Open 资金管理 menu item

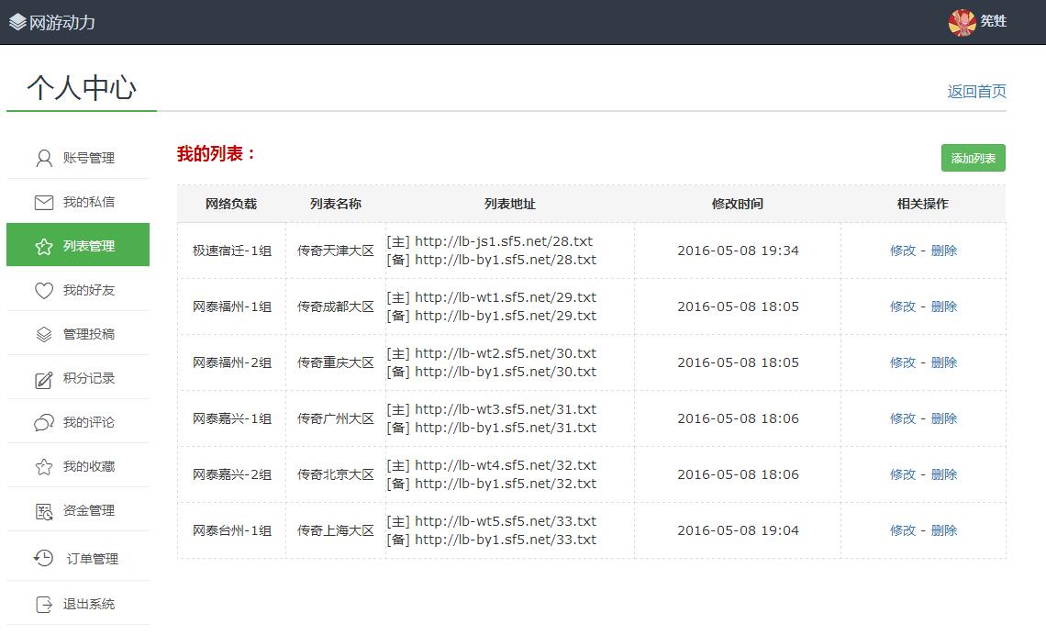(x=78, y=510)
